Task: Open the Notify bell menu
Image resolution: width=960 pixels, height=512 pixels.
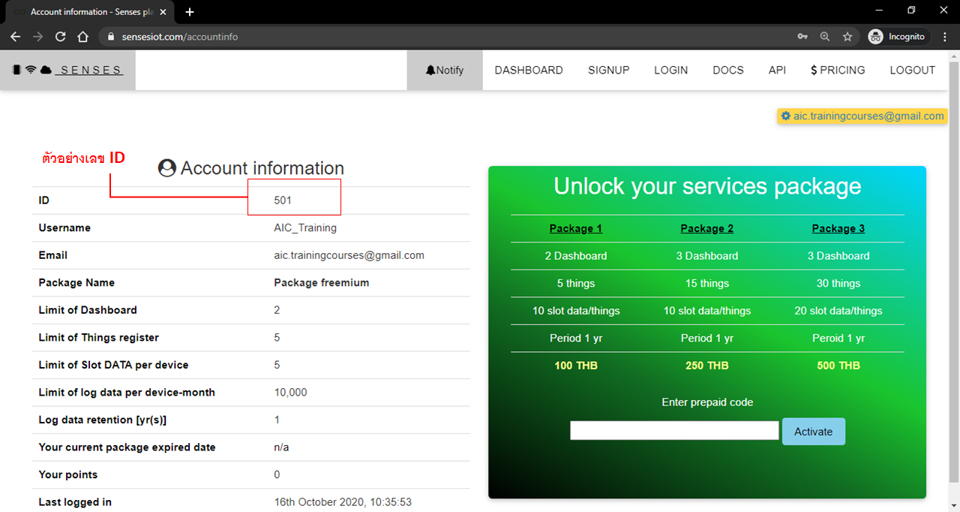Action: (x=445, y=71)
